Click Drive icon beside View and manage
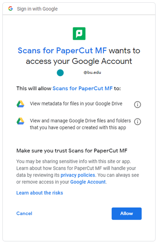Screen dimensions: 159x243 coord(21,121)
